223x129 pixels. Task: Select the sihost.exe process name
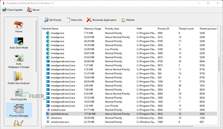(56, 118)
